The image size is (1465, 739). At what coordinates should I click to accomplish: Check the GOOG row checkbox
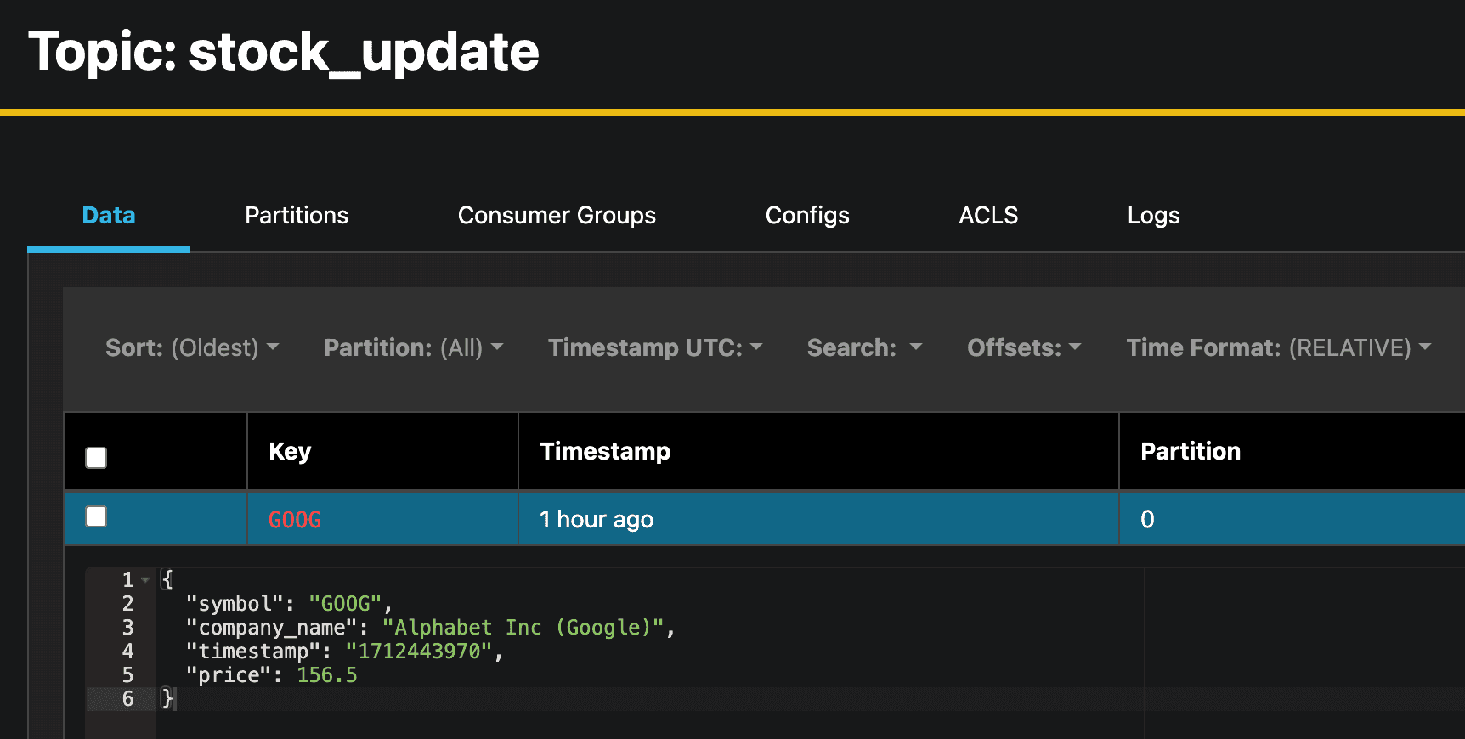(x=96, y=516)
